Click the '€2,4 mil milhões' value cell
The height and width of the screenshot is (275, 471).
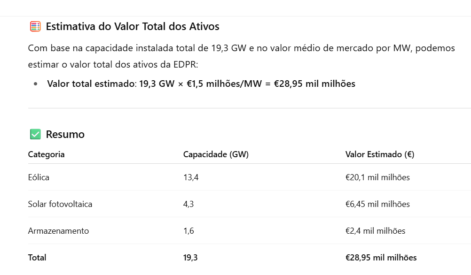click(x=375, y=231)
